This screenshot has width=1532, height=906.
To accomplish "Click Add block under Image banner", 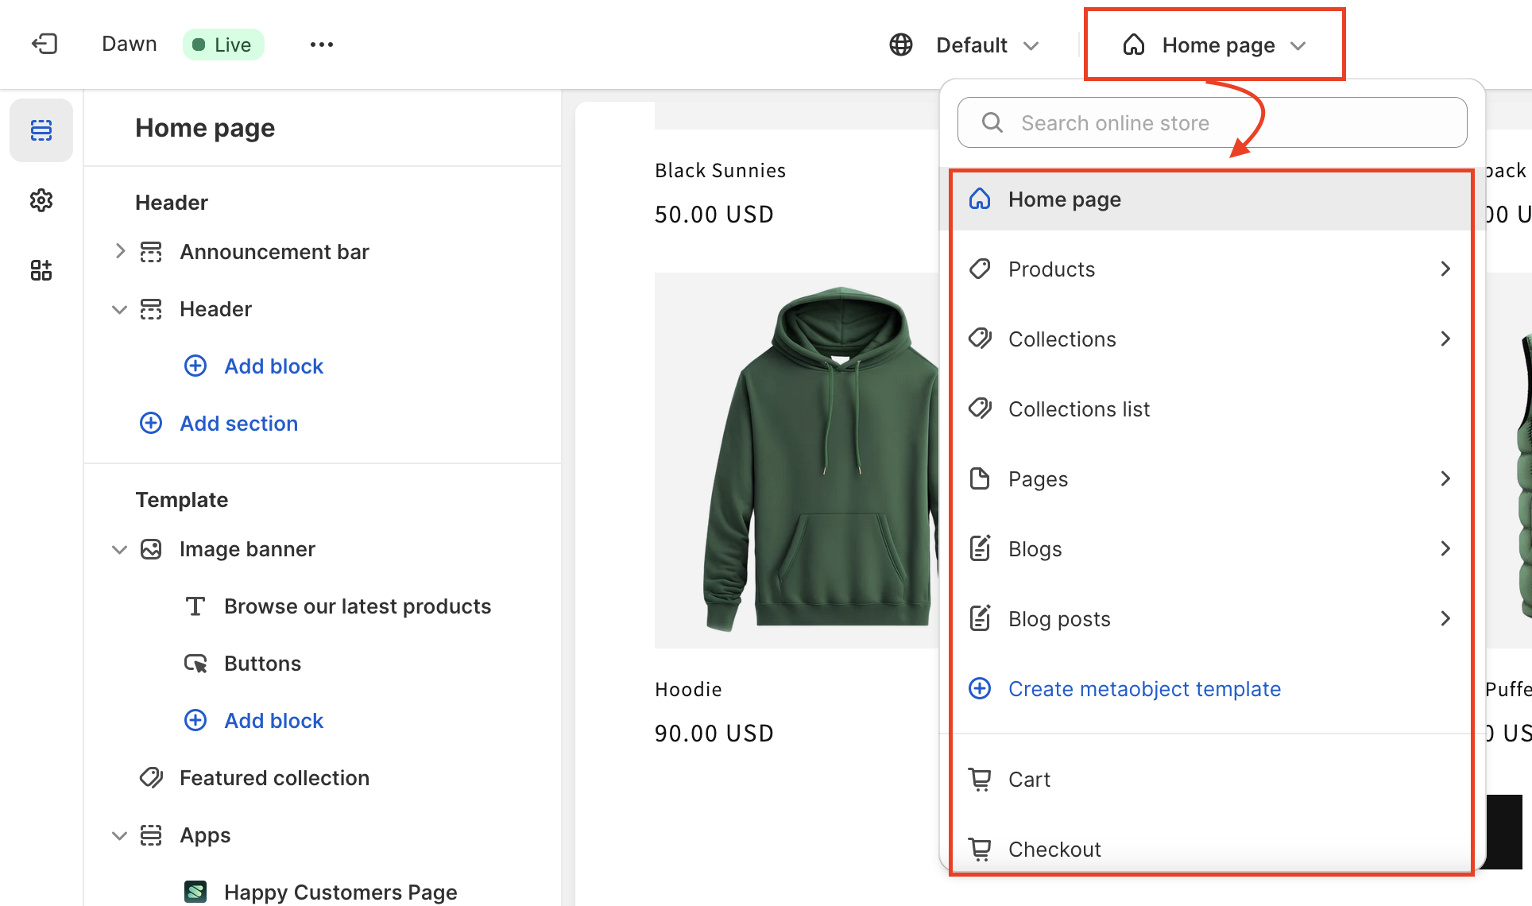I will click(x=273, y=721).
